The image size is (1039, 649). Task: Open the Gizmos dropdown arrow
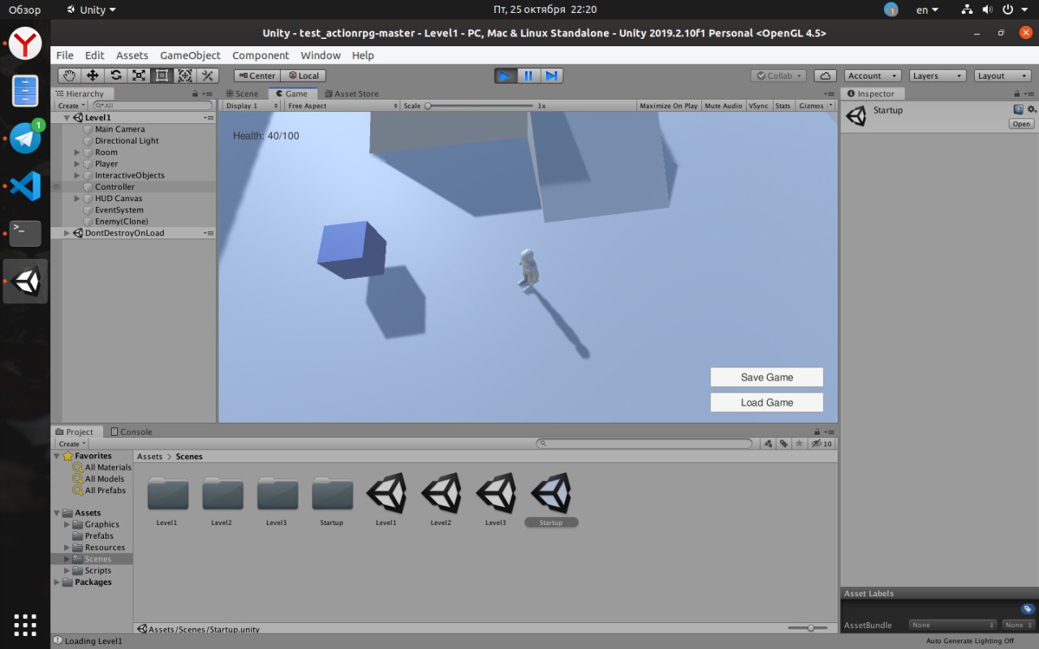(831, 105)
